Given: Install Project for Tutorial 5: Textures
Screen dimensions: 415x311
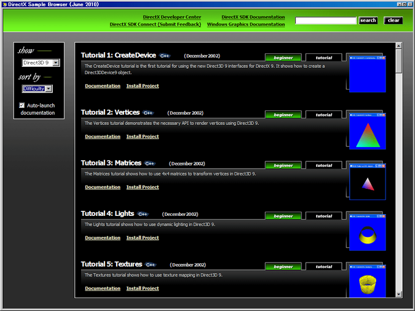Looking at the screenshot, I should (x=142, y=288).
